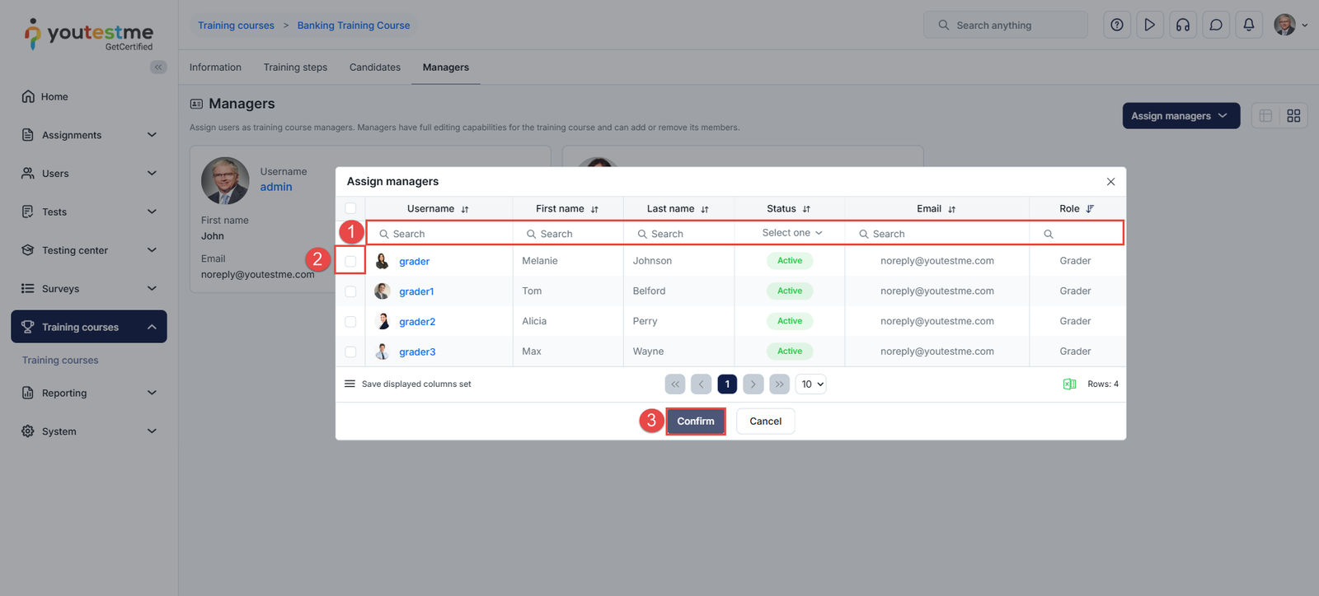Open the chat bubble icon
Viewport: 1319px width, 596px height.
(x=1215, y=26)
